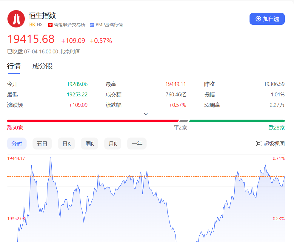This screenshot has width=294, height=242.
Task: Click the current price 19415.68
Action: click(31, 39)
